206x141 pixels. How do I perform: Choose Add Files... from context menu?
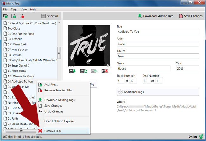[x=63, y=84]
